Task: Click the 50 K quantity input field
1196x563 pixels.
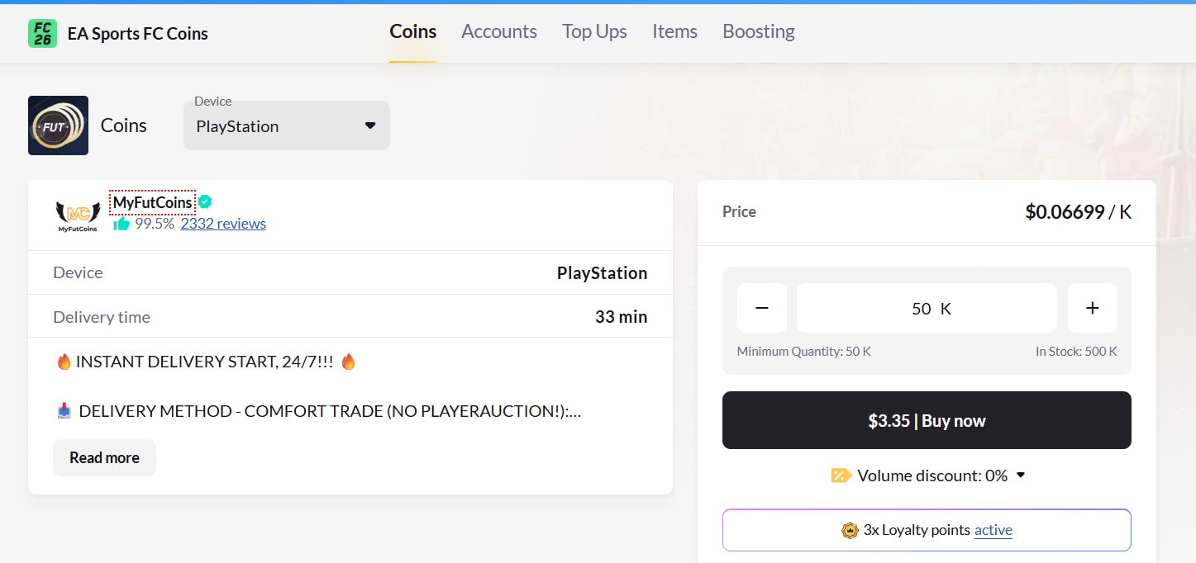Action: [926, 307]
